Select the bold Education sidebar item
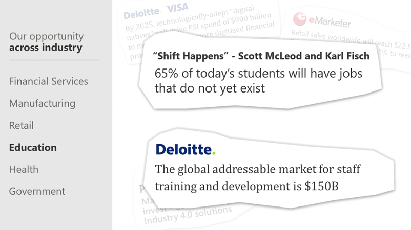411x230 pixels. click(x=33, y=147)
